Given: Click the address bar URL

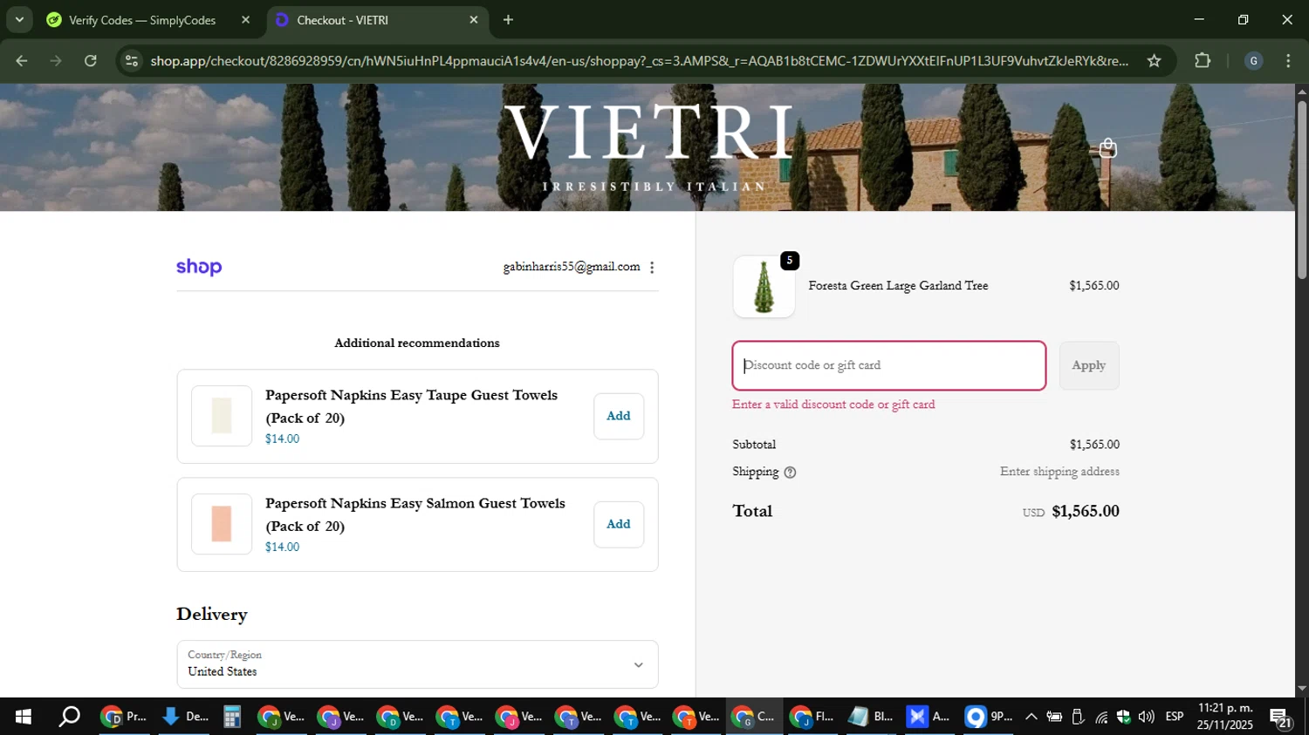Looking at the screenshot, I should [639, 60].
